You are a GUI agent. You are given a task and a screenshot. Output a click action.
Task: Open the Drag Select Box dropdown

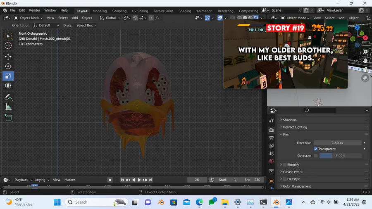[86, 25]
